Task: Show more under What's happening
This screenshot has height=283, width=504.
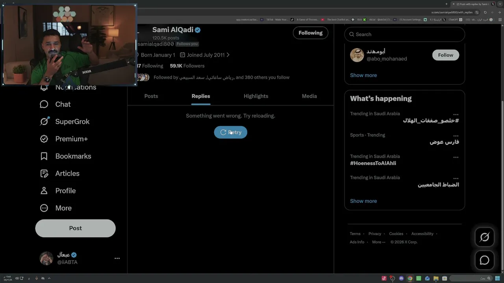Action: coord(363,201)
